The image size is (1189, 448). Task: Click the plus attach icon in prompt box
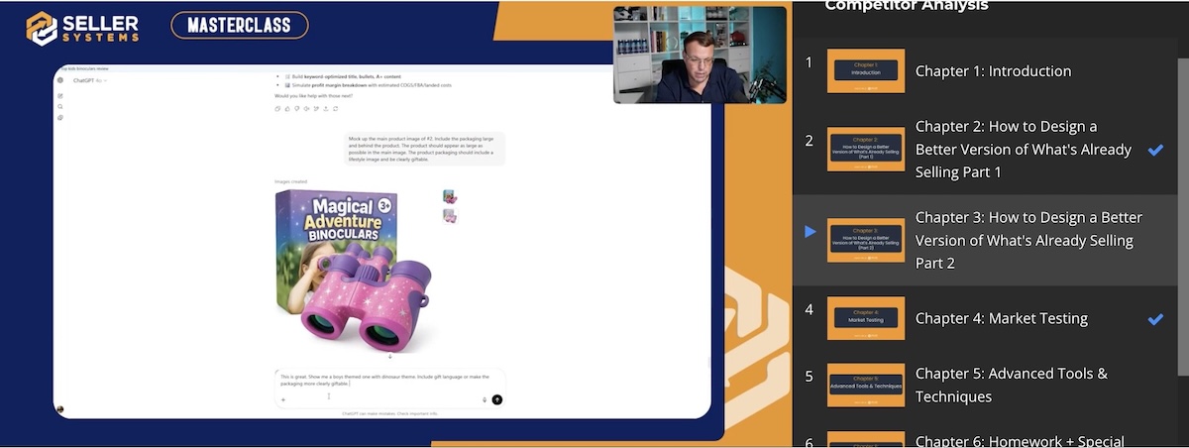283,399
